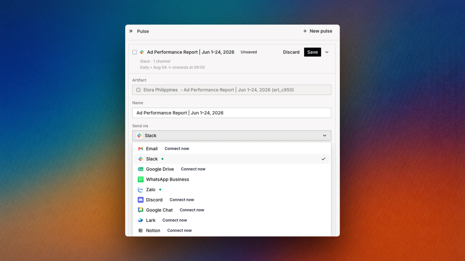Screen dimensions: 465x261
Task: Click the Pulse panel title
Action: click(143, 31)
